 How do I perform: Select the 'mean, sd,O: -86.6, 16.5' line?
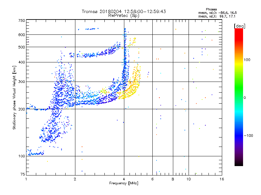tap(218, 13)
